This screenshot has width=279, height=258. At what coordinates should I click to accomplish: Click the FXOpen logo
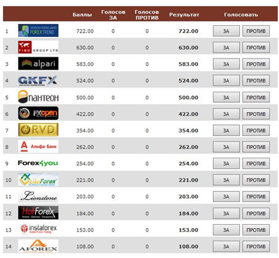tap(38, 113)
